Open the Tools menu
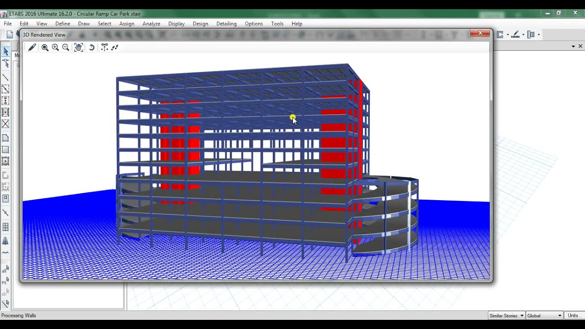This screenshot has width=585, height=329. [x=277, y=24]
